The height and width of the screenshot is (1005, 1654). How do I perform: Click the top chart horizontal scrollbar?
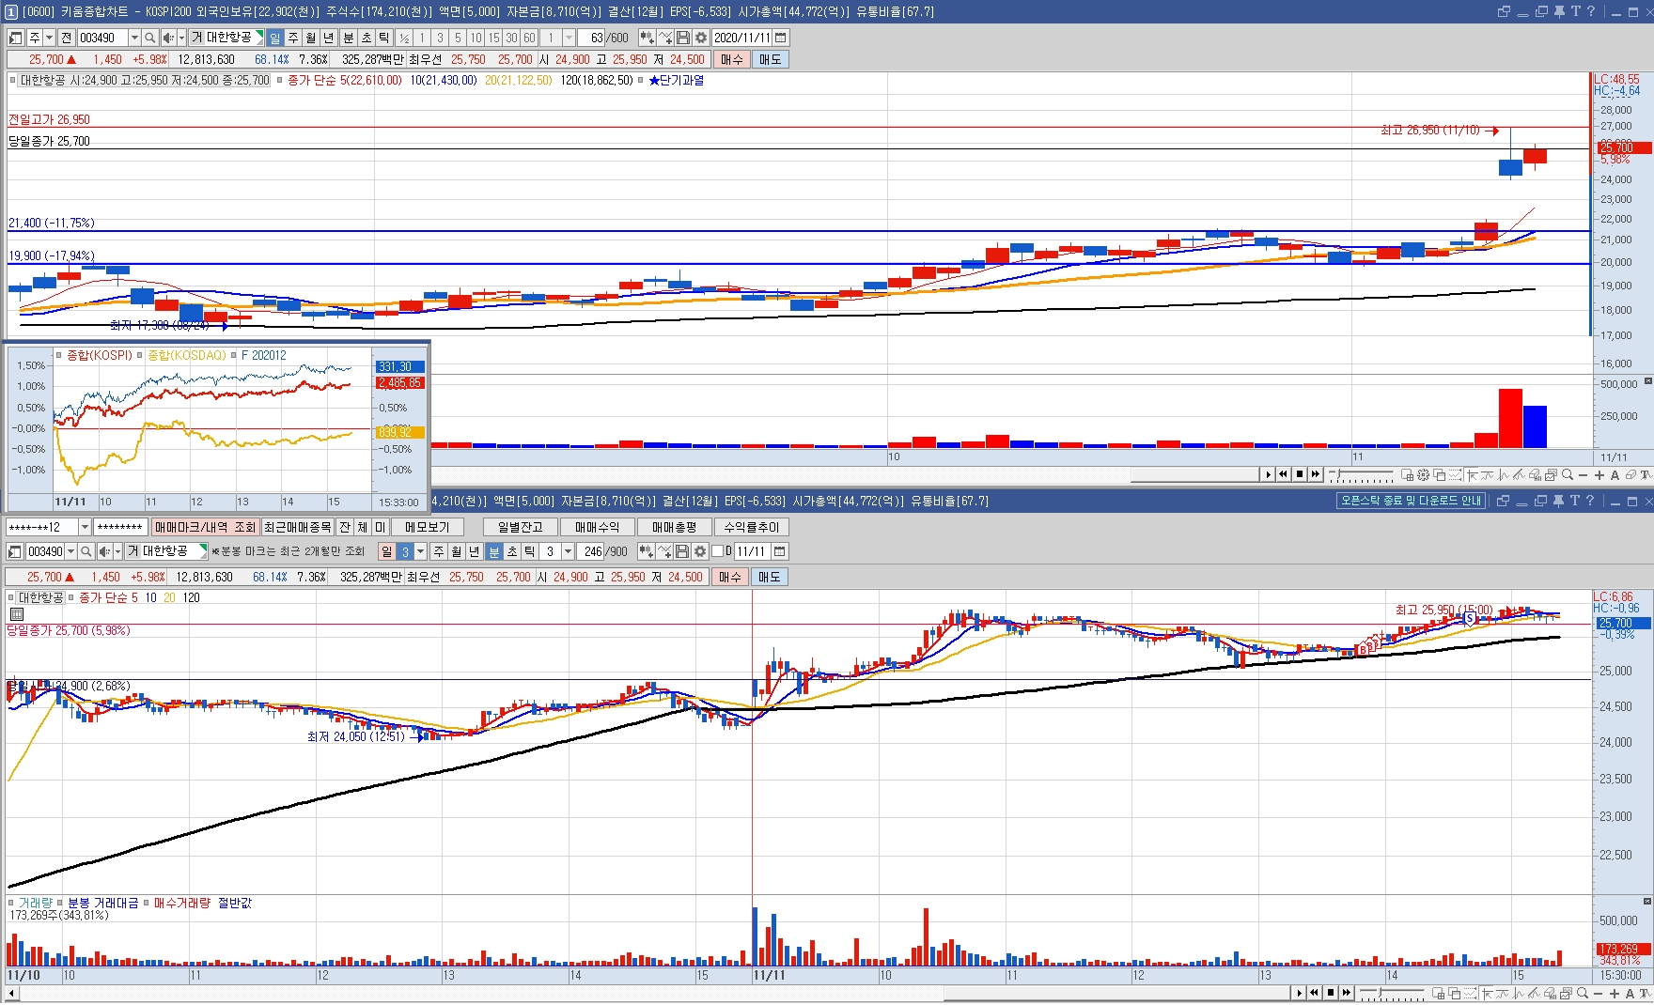point(1194,474)
